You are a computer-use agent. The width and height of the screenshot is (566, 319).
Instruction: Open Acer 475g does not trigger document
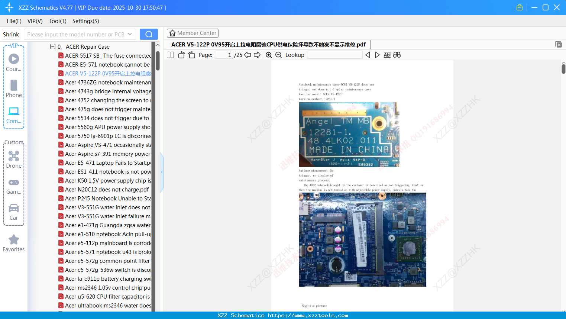click(104, 109)
